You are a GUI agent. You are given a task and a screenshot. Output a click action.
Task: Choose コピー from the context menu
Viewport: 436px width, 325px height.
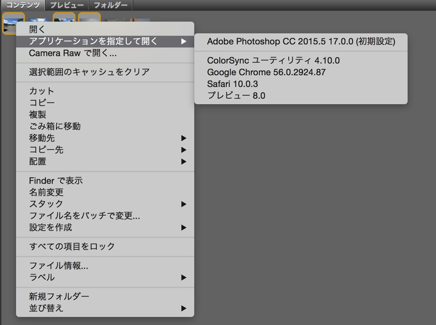click(105, 102)
